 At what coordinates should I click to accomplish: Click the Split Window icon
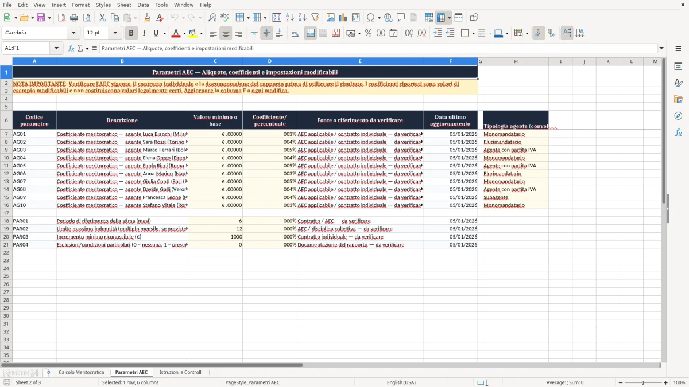point(458,18)
